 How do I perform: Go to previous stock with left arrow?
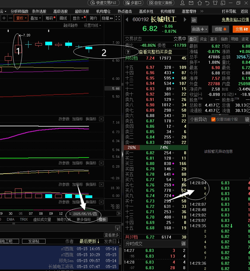[x=127, y=20]
